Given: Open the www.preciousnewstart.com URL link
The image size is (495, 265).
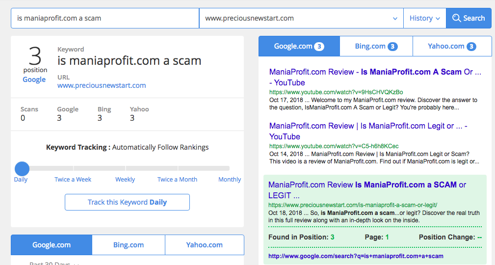Looking at the screenshot, I should pyautogui.click(x=102, y=85).
